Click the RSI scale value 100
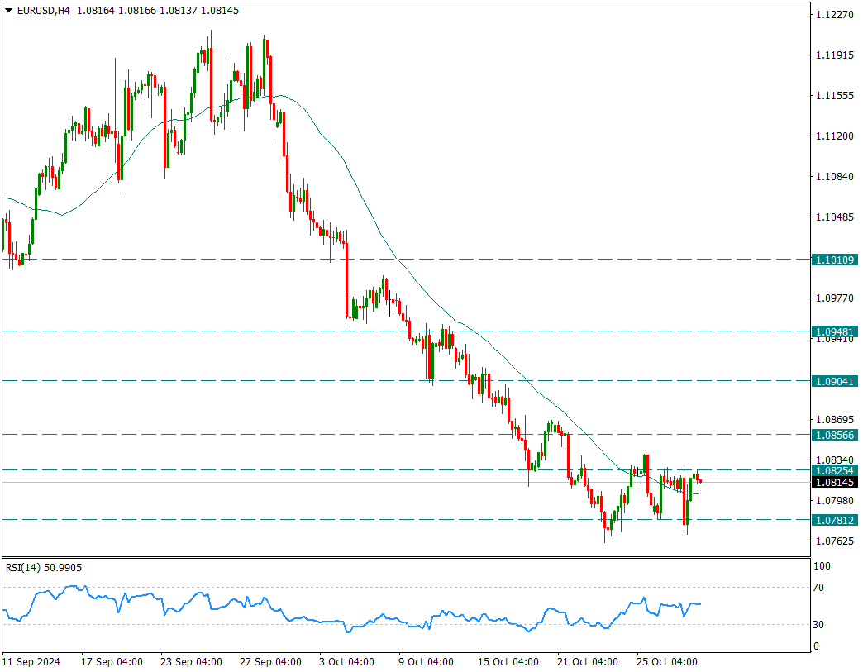This screenshot has height=672, width=863. [822, 566]
